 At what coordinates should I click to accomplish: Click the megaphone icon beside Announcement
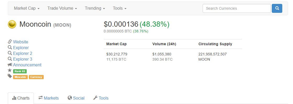[x=10, y=65]
